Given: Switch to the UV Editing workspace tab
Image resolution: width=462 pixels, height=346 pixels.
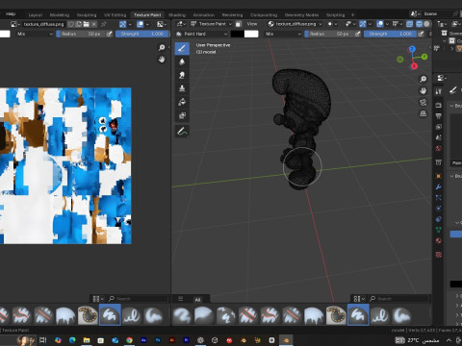Looking at the screenshot, I should coord(115,15).
